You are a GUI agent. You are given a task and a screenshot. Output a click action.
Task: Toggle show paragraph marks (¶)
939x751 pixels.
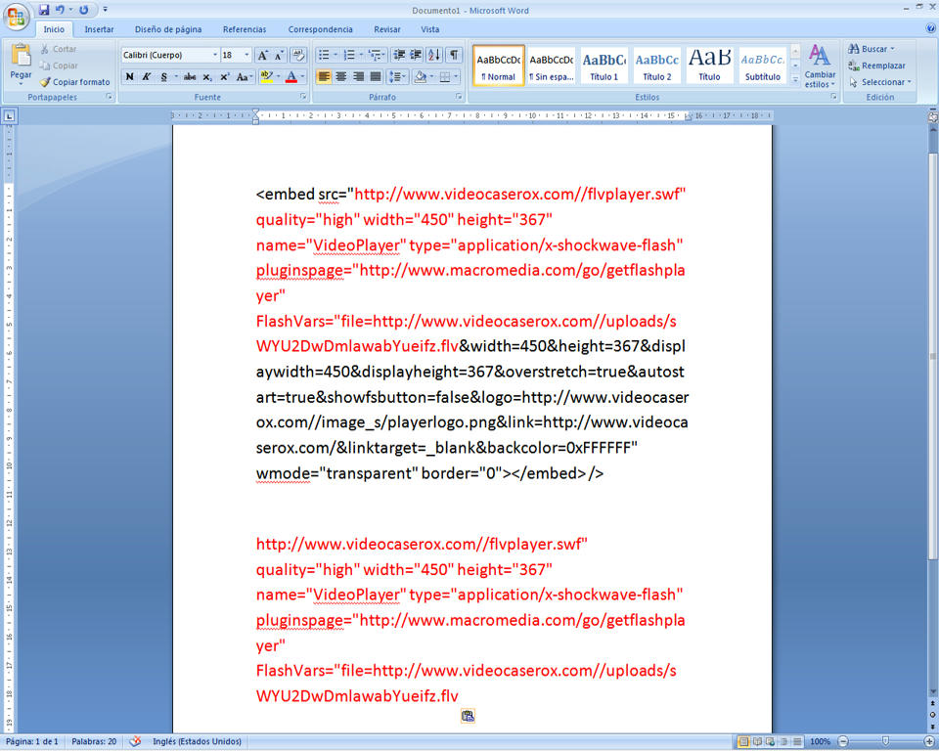tap(454, 56)
